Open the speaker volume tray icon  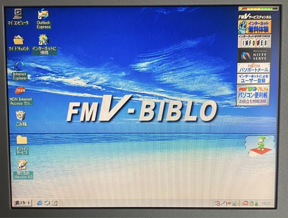coord(239,203)
